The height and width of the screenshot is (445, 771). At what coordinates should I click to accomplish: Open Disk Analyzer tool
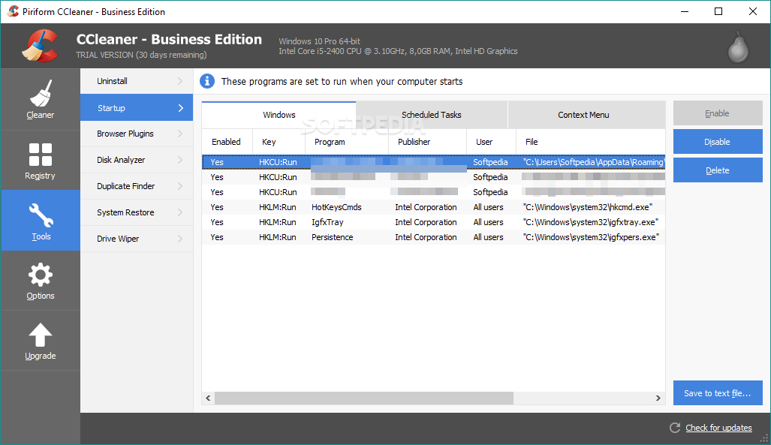137,160
